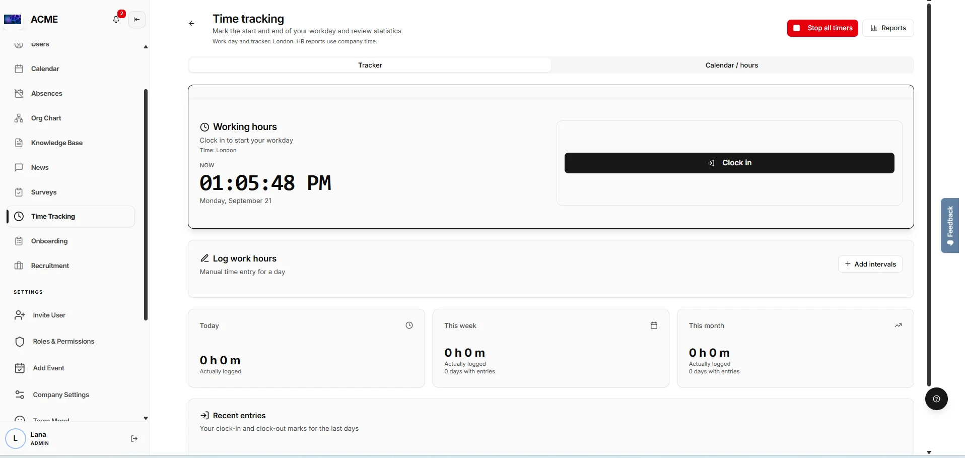Log out via the exit icon
The width and height of the screenshot is (965, 458).
pos(134,439)
